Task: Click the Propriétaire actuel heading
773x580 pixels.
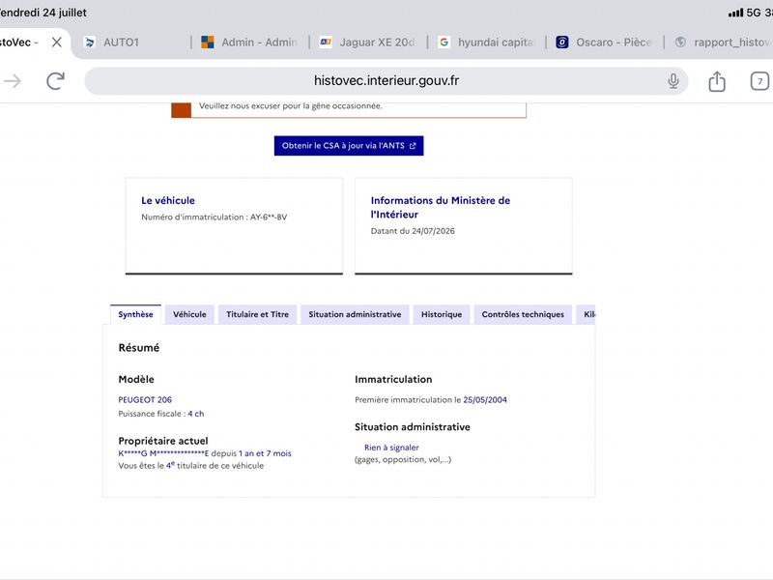Action: tap(163, 441)
